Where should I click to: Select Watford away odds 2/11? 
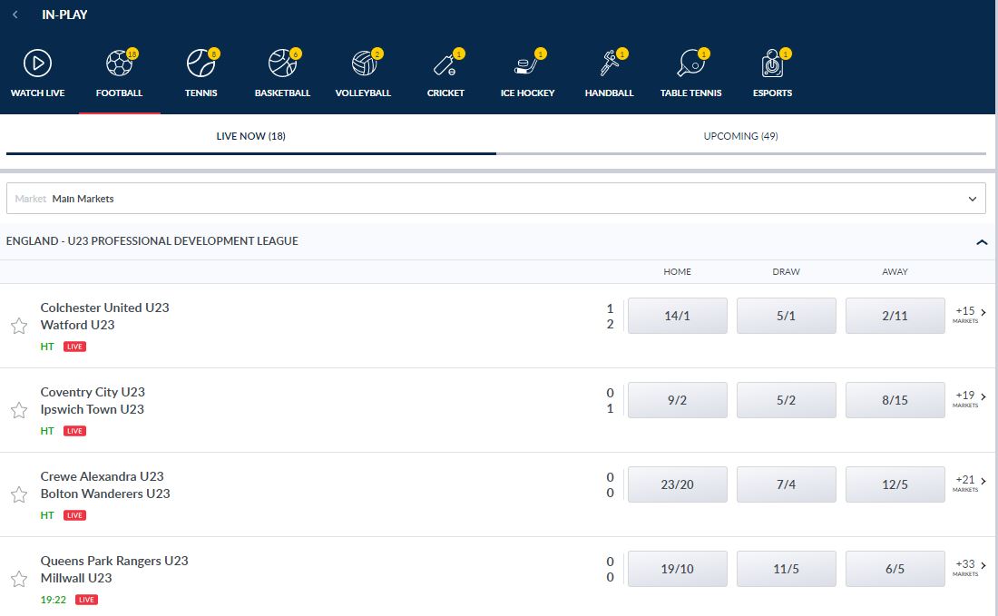tap(895, 316)
